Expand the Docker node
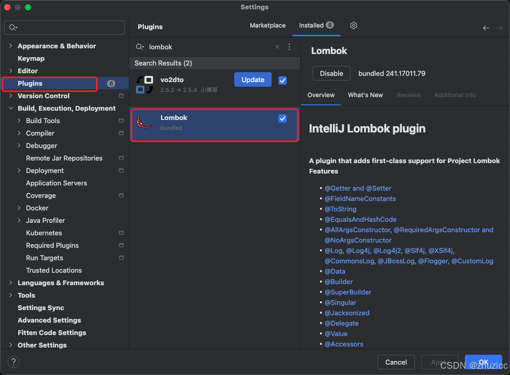This screenshot has width=510, height=375. [x=19, y=208]
